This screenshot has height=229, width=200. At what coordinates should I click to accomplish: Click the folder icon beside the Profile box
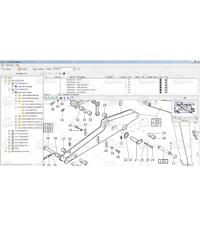79,69
